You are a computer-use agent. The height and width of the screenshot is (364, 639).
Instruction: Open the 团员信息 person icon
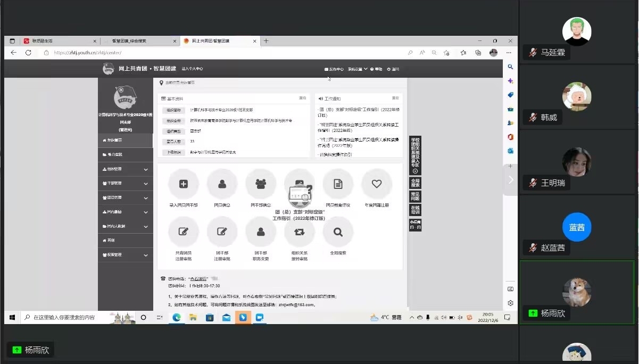coord(222,184)
